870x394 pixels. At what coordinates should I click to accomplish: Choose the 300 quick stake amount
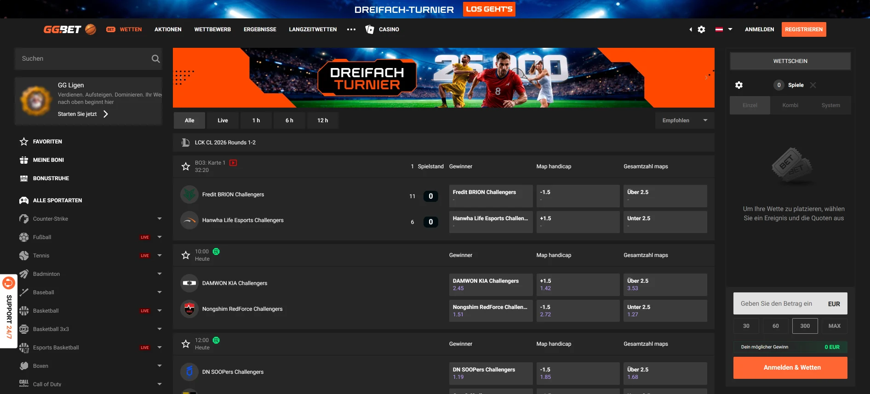coord(805,326)
